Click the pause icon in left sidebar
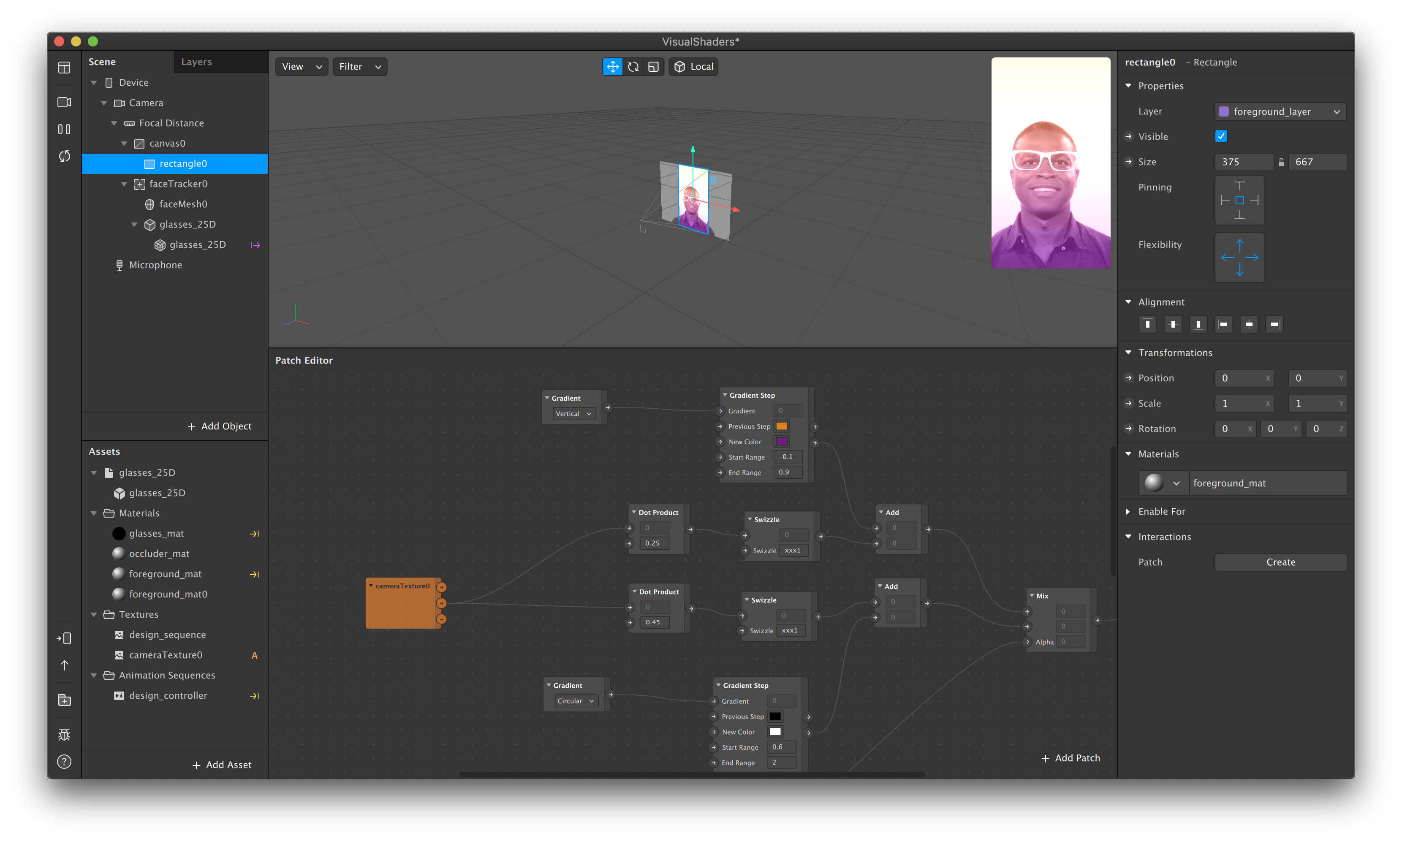Screen dimensions: 1402x841 (64, 129)
